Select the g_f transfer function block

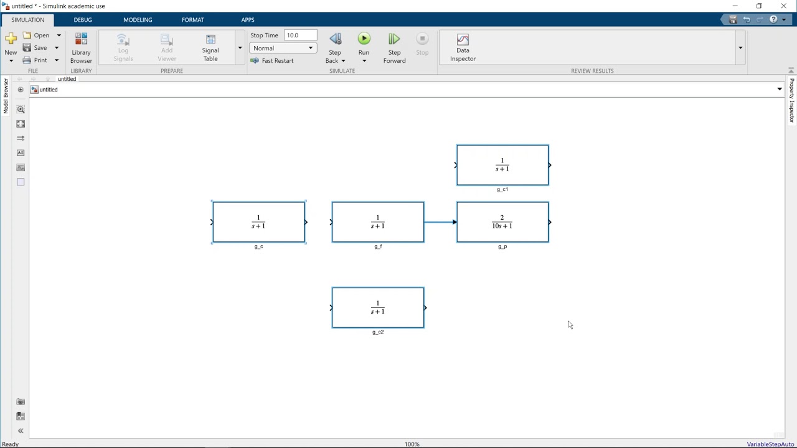[378, 222]
